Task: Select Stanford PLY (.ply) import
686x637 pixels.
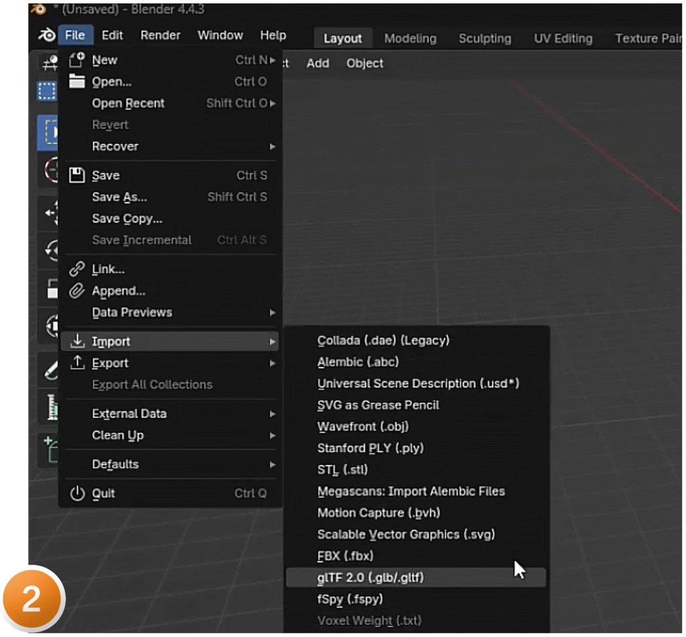Action: [415, 448]
